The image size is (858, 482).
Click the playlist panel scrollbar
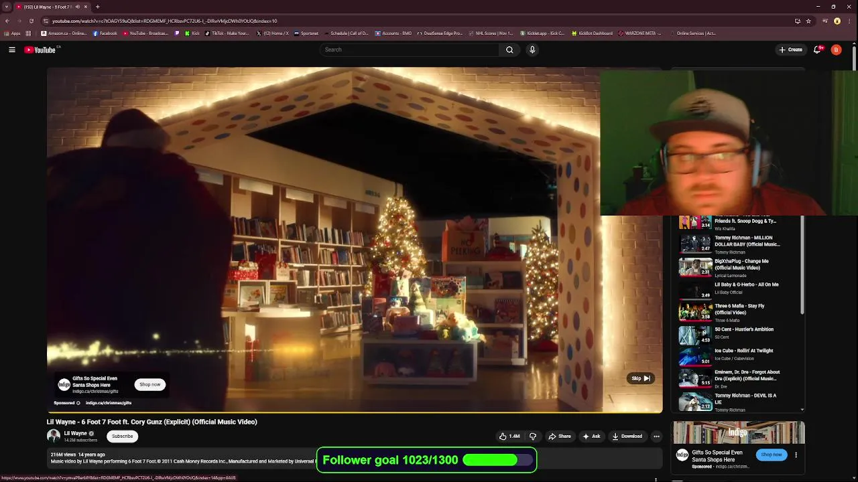tap(802, 265)
